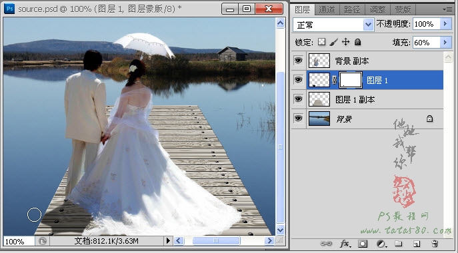Click the padlock on 背景 layer
This screenshot has height=253, width=458.
coord(429,119)
